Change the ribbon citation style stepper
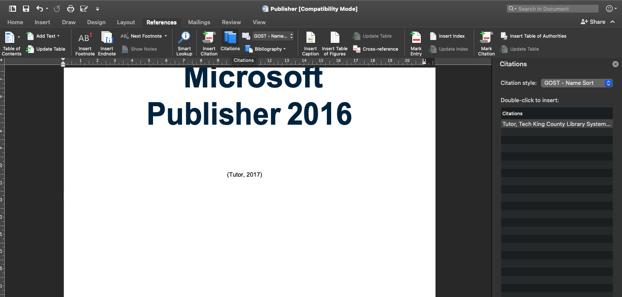The height and width of the screenshot is (297, 622). pyautogui.click(x=291, y=36)
